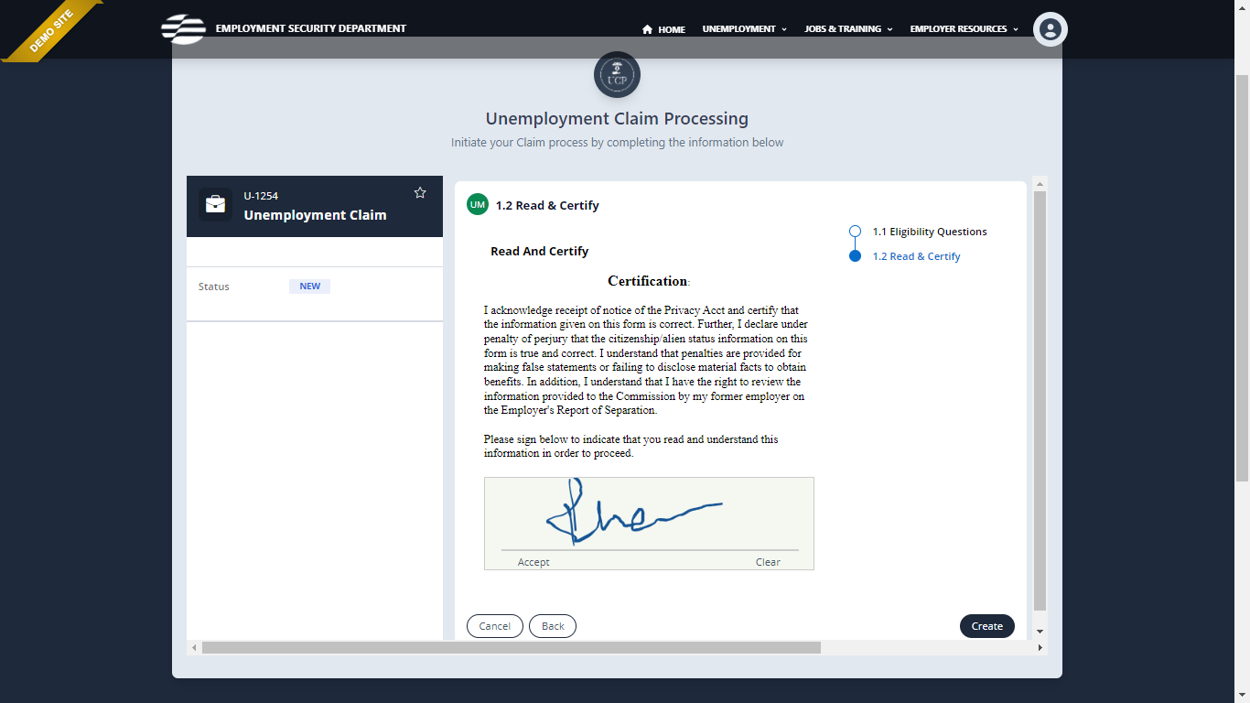Click the form scrollbar down arrow

click(x=1040, y=632)
